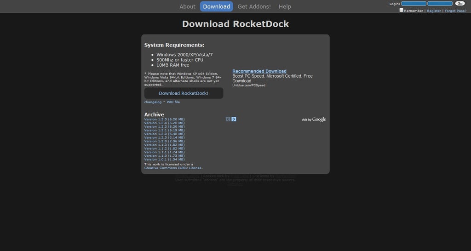
Task: Download archive Version 1.3.1 (6.19 MB)
Action: pyautogui.click(x=164, y=130)
